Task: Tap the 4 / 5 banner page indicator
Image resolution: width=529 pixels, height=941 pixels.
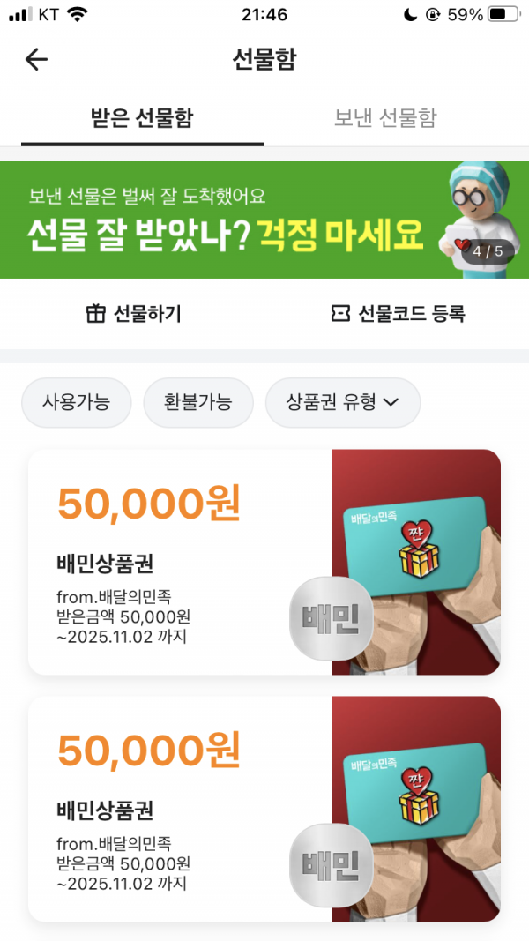Action: 488,251
